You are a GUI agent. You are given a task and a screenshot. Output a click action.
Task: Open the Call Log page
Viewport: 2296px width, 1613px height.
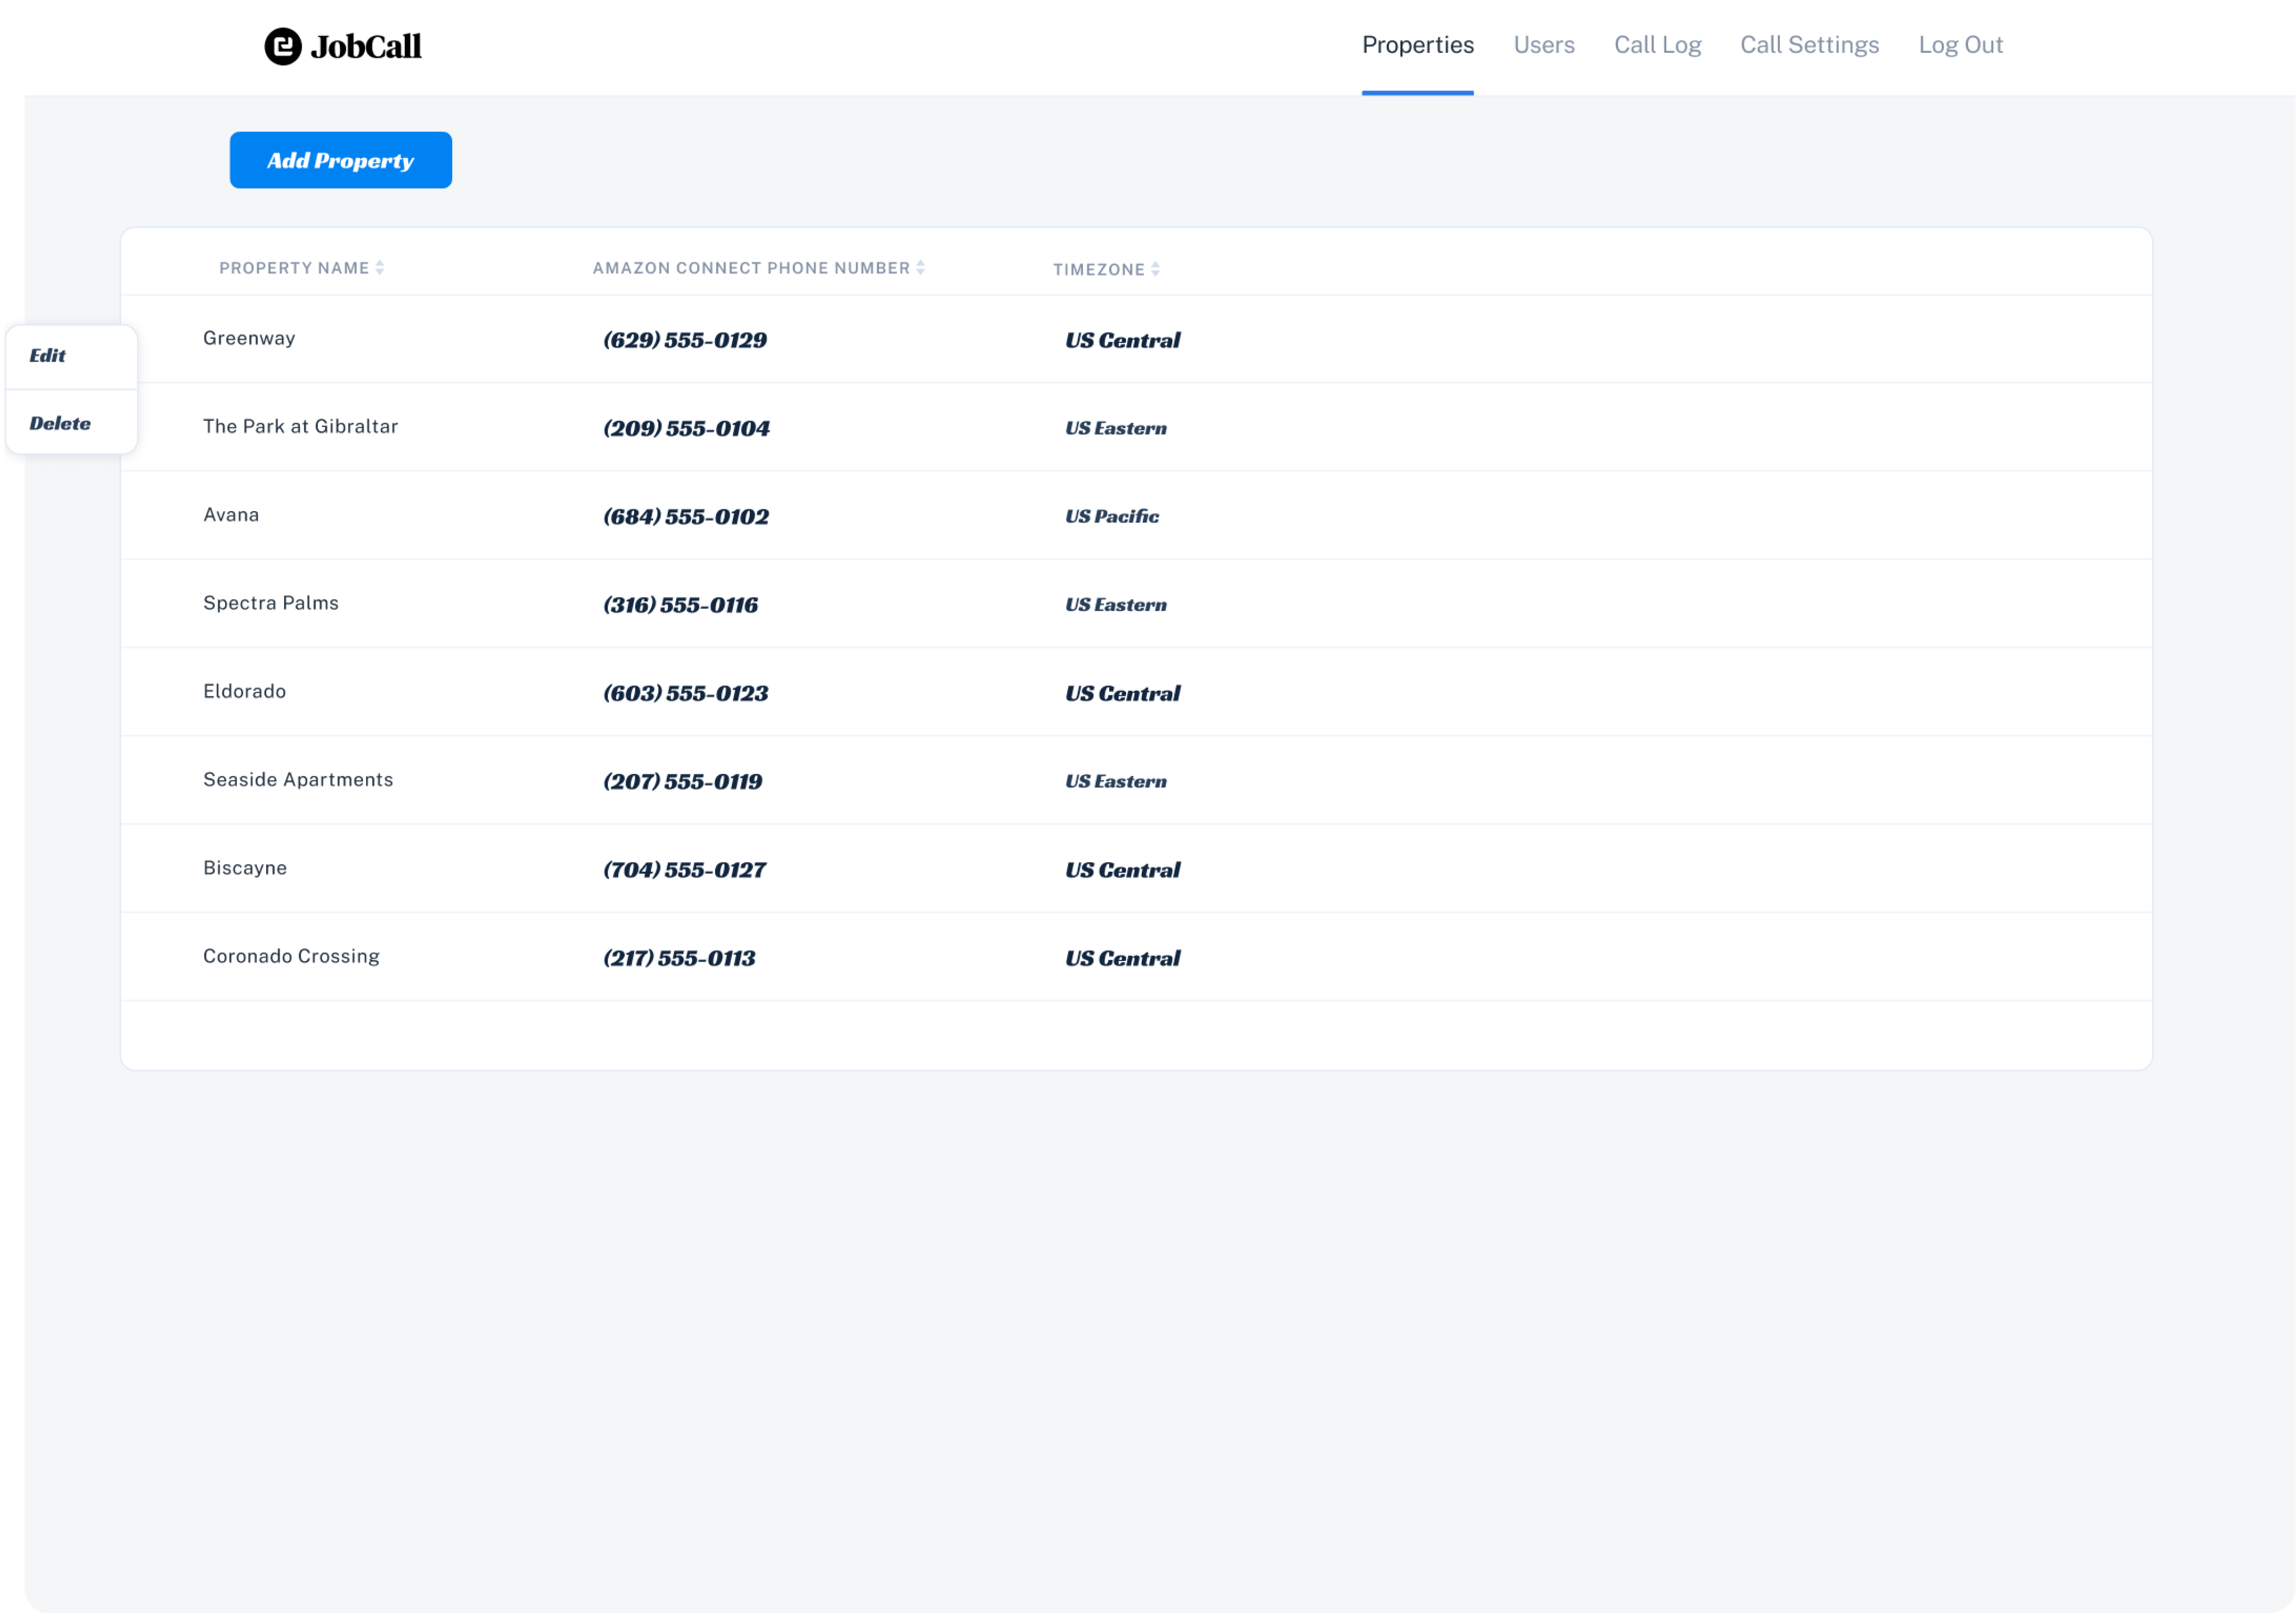coord(1657,45)
